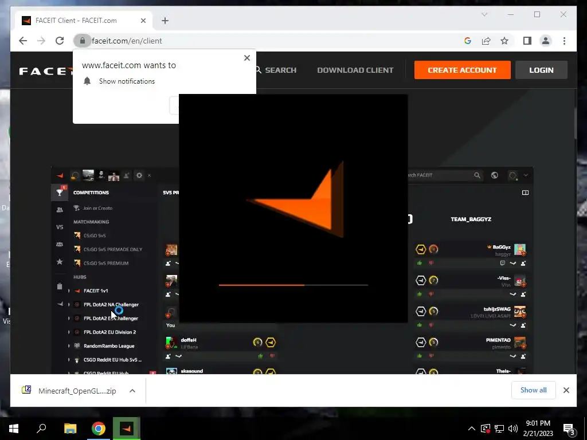Screen dimensions: 587x440
Task: Close the FACEIT Client browser tab
Action: point(143,21)
